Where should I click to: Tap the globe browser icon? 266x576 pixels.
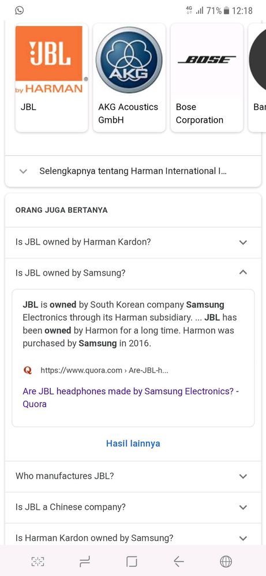coord(226,562)
